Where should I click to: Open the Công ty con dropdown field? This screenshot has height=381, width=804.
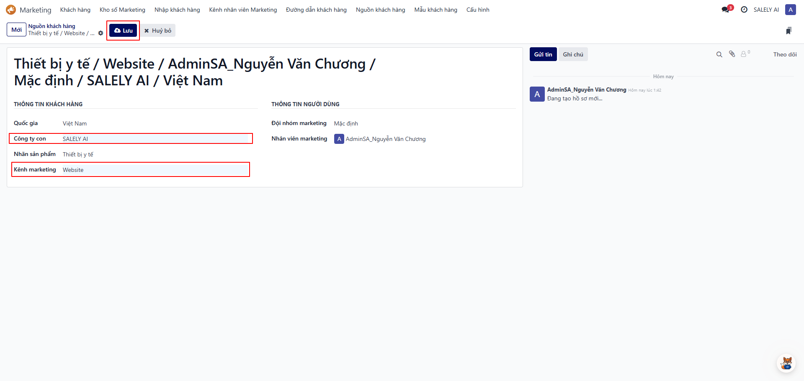(155, 139)
